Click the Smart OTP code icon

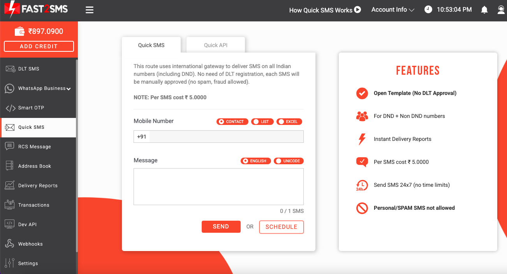pos(11,108)
